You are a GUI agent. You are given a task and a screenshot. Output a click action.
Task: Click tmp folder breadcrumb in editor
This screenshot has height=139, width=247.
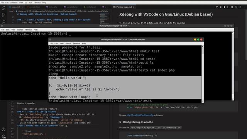11,11
